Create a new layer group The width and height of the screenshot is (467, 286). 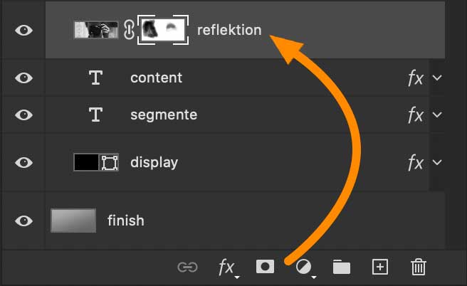point(342,267)
